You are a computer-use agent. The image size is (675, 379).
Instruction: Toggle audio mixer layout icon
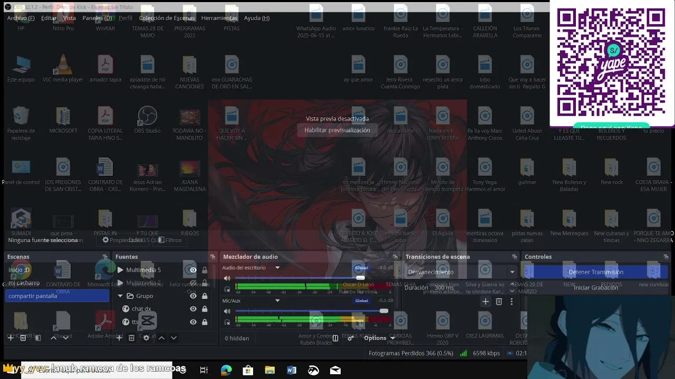(335, 338)
